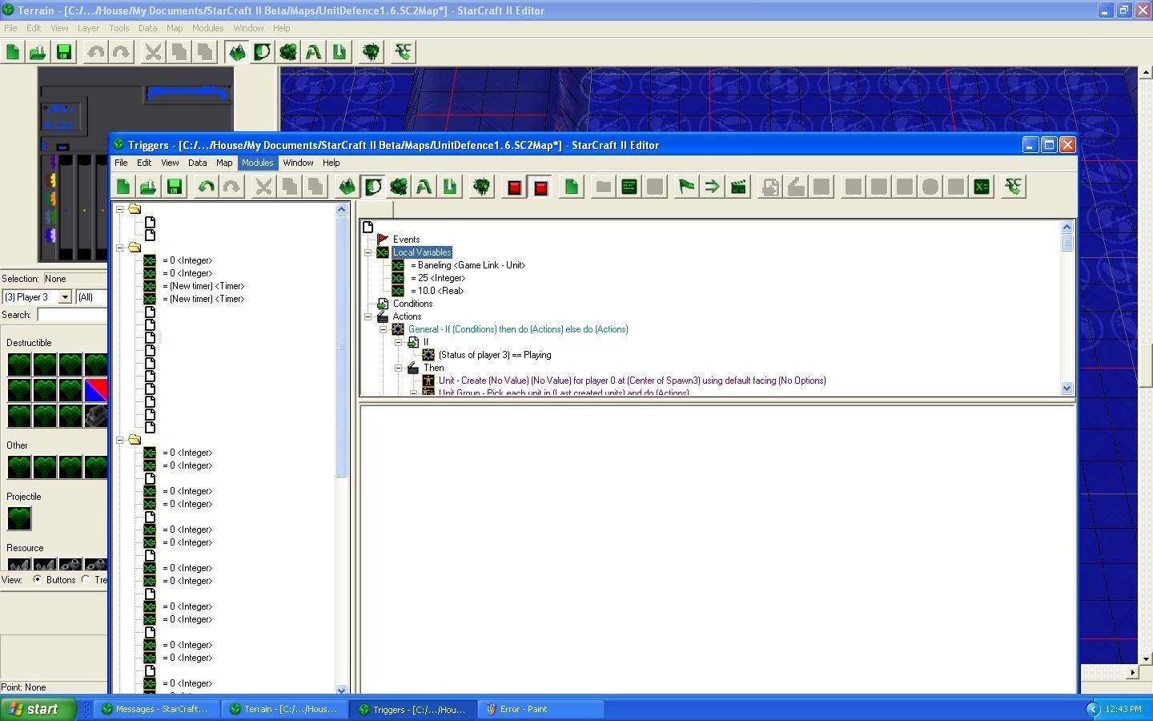Click red-blue doodad in Destructible palette
The width and height of the screenshot is (1153, 721).
pyautogui.click(x=96, y=390)
